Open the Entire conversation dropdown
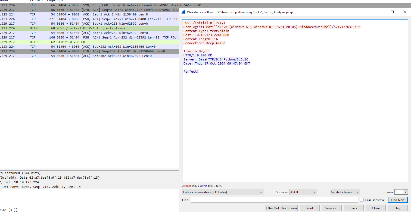This screenshot has height=212, width=411. pos(223,192)
